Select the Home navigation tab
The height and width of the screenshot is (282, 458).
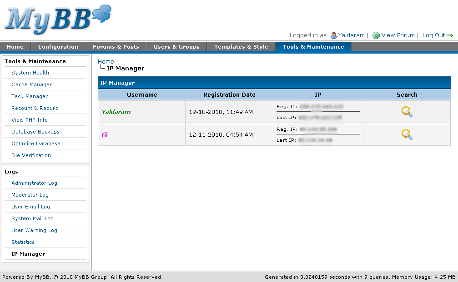pos(15,47)
